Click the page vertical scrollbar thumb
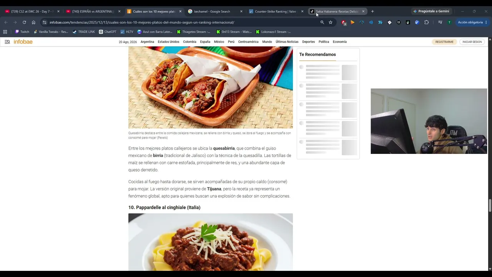The width and height of the screenshot is (492, 277). pyautogui.click(x=490, y=205)
